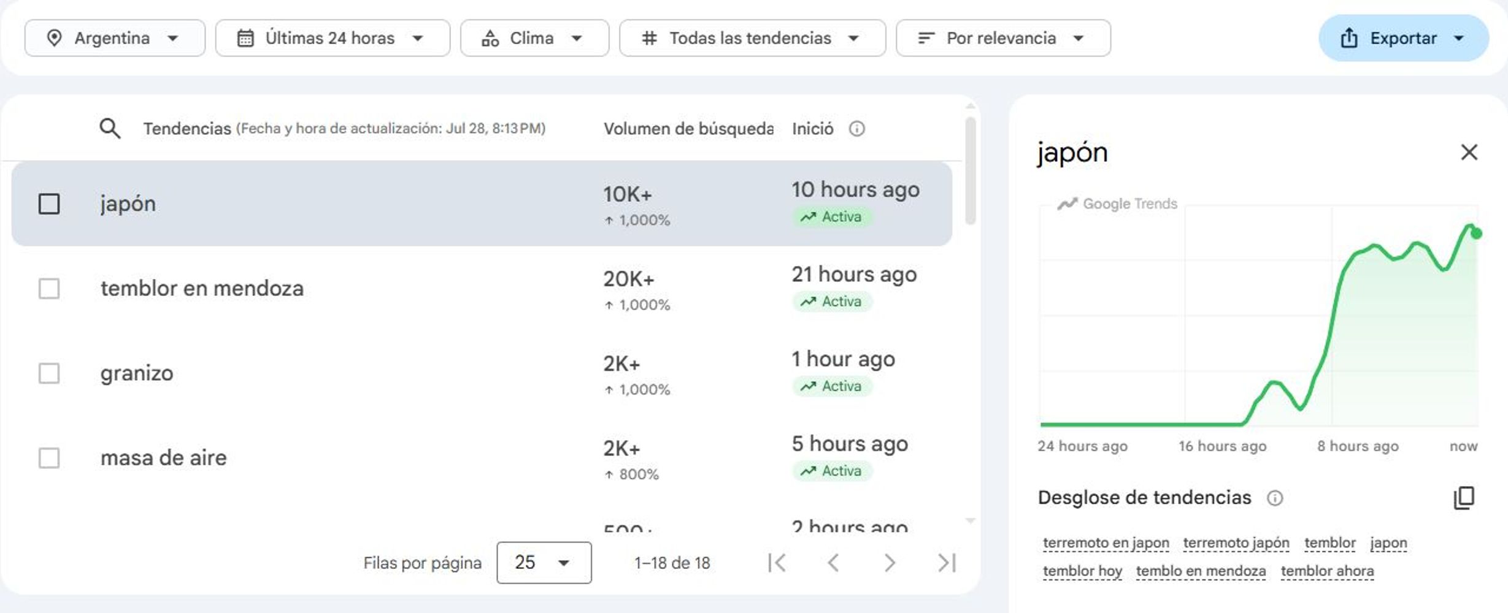1508x613 pixels.
Task: Click the search magnifier icon beside Tendencias
Action: click(110, 129)
